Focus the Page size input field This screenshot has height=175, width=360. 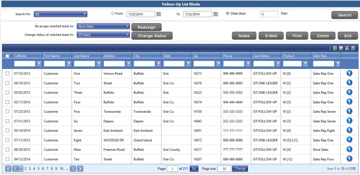coord(224,169)
